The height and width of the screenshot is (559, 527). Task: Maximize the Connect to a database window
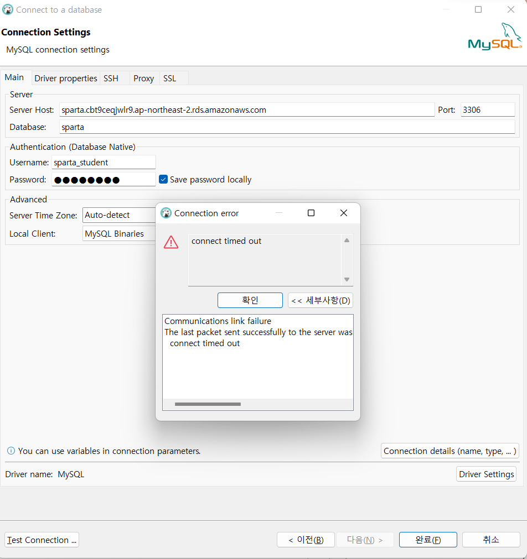[478, 9]
